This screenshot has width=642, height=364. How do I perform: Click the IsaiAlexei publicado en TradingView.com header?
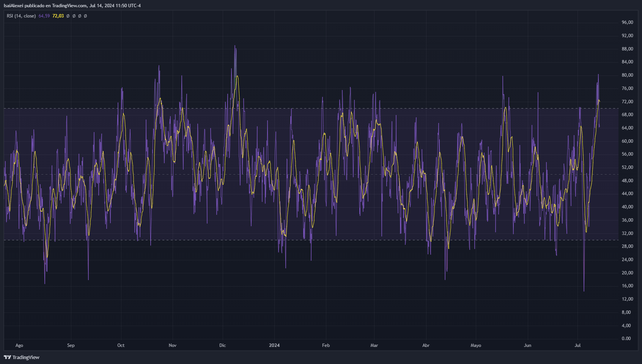click(x=72, y=6)
